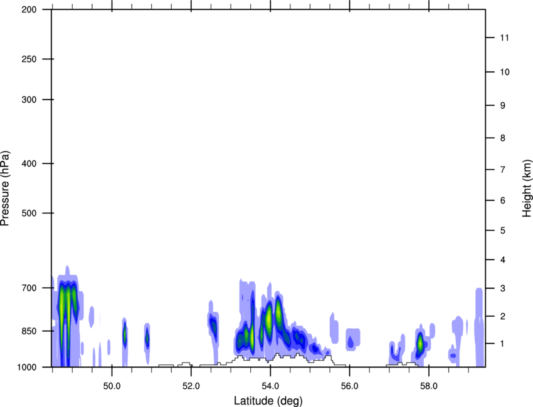533x407 pixels.
Task: Click the terrain outline peak near latitude 54.2
Action: (278, 355)
